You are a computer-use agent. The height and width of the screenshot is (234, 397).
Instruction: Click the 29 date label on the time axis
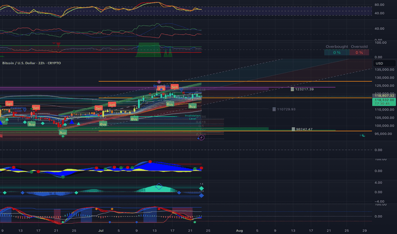pyautogui.click(x=364, y=231)
